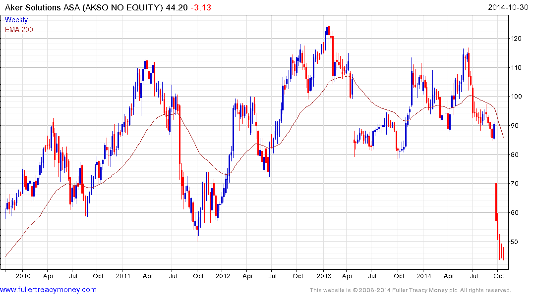Click the copyright notice text at the bottom
533x297 pixels.
[411, 290]
